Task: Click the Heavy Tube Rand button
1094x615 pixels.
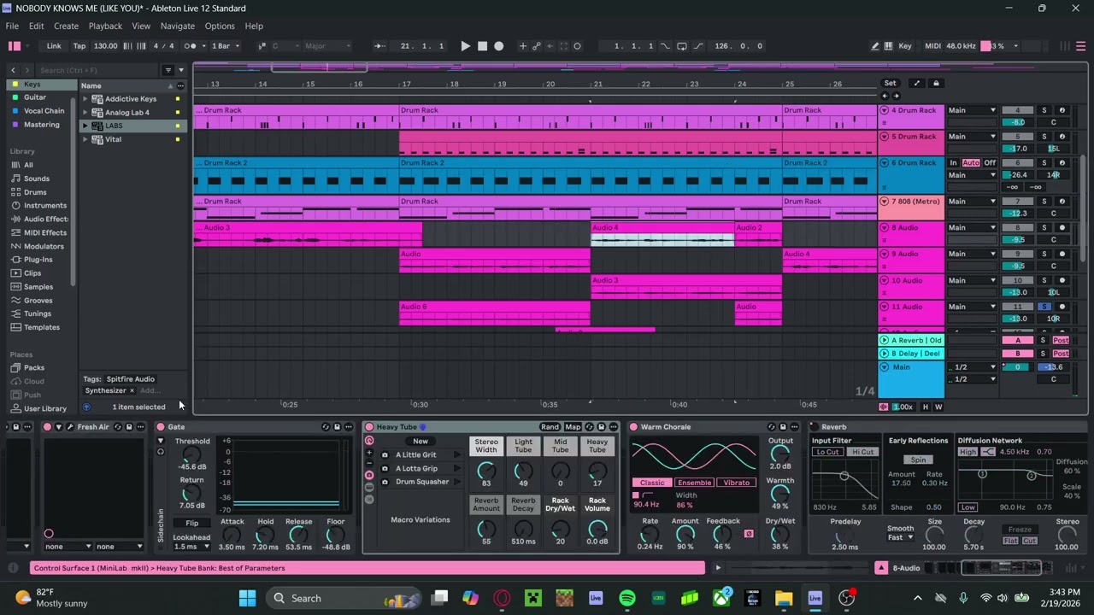Action: [x=550, y=427]
